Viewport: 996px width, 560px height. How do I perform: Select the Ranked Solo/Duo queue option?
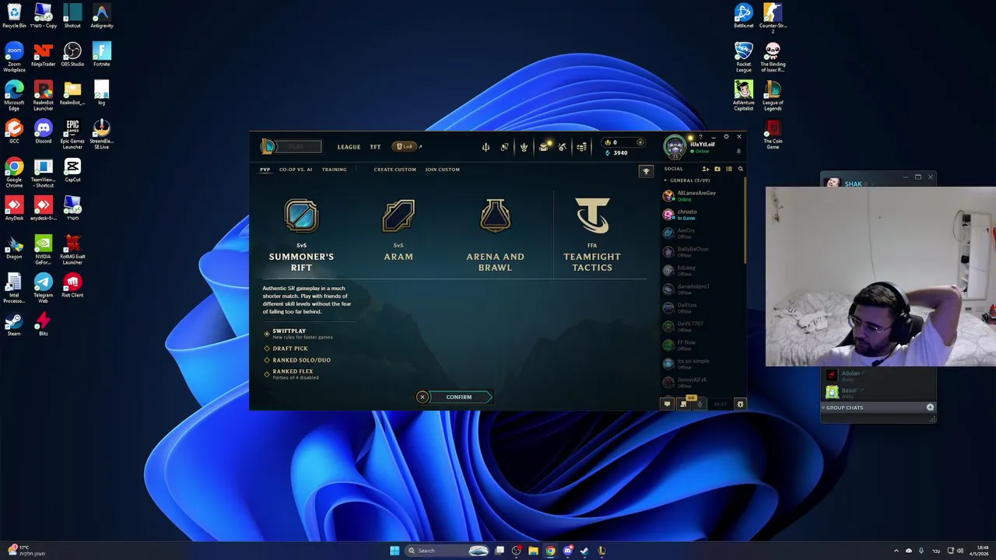[297, 360]
